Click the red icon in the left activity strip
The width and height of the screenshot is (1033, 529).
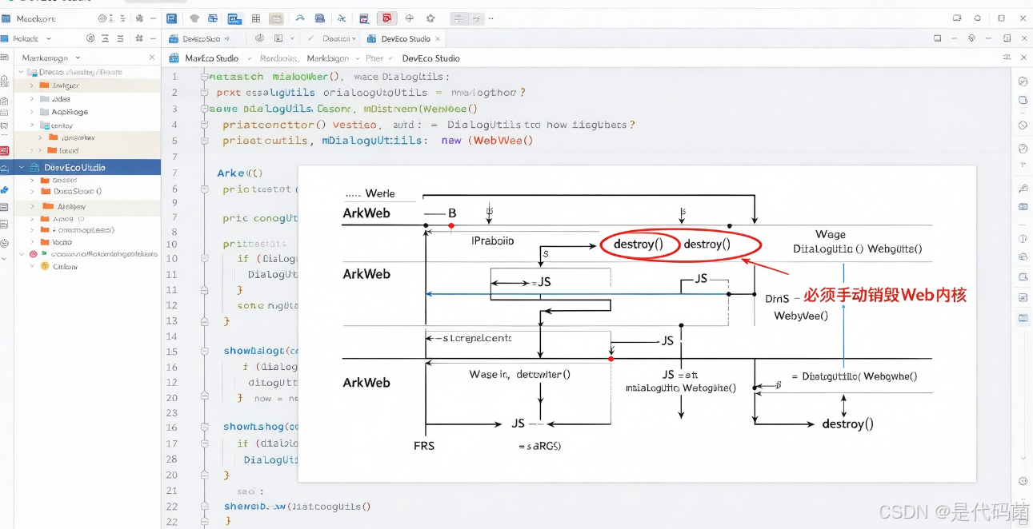5,151
